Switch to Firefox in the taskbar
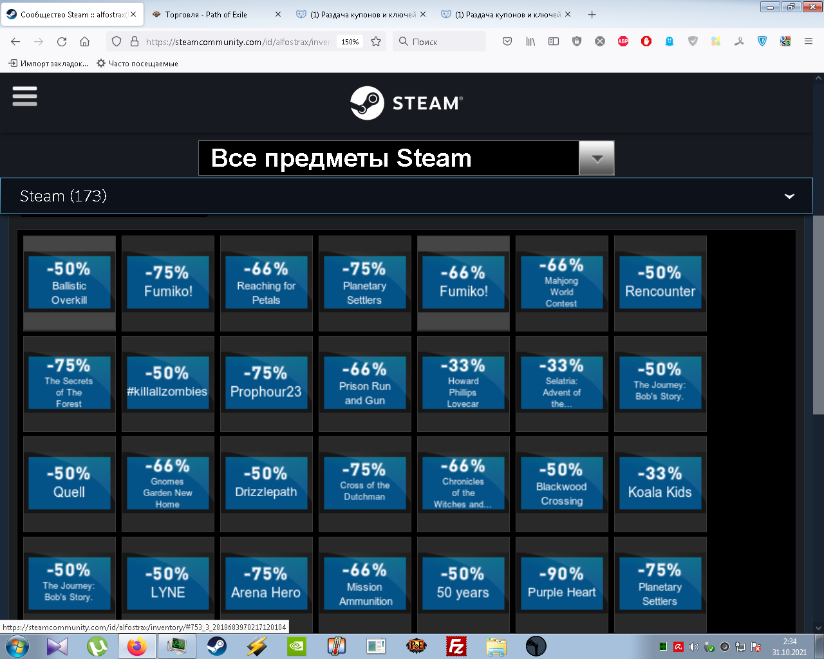The width and height of the screenshot is (824, 659). coord(136,646)
